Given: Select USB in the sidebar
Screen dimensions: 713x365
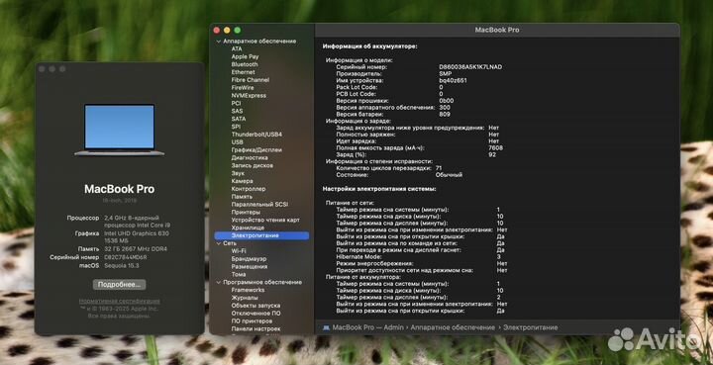Looking at the screenshot, I should [x=237, y=142].
